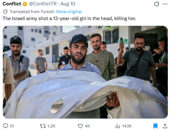Click the 143K views count

pyautogui.click(x=127, y=126)
